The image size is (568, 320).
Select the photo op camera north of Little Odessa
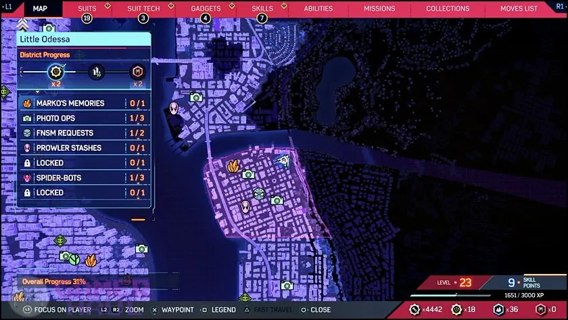(x=196, y=97)
